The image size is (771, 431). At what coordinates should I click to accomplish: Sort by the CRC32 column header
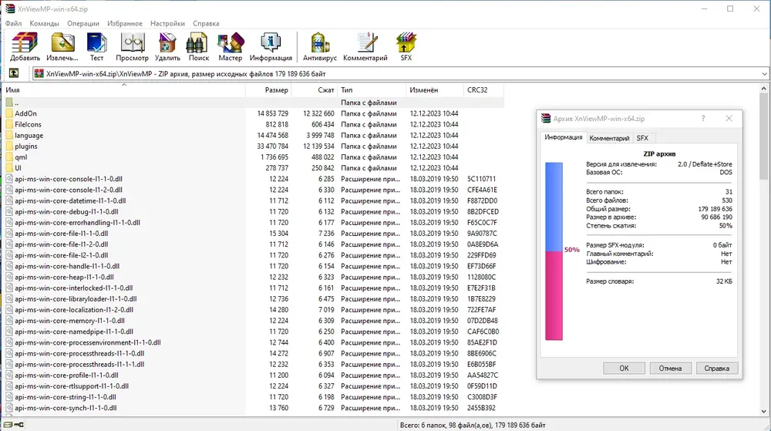tap(484, 90)
